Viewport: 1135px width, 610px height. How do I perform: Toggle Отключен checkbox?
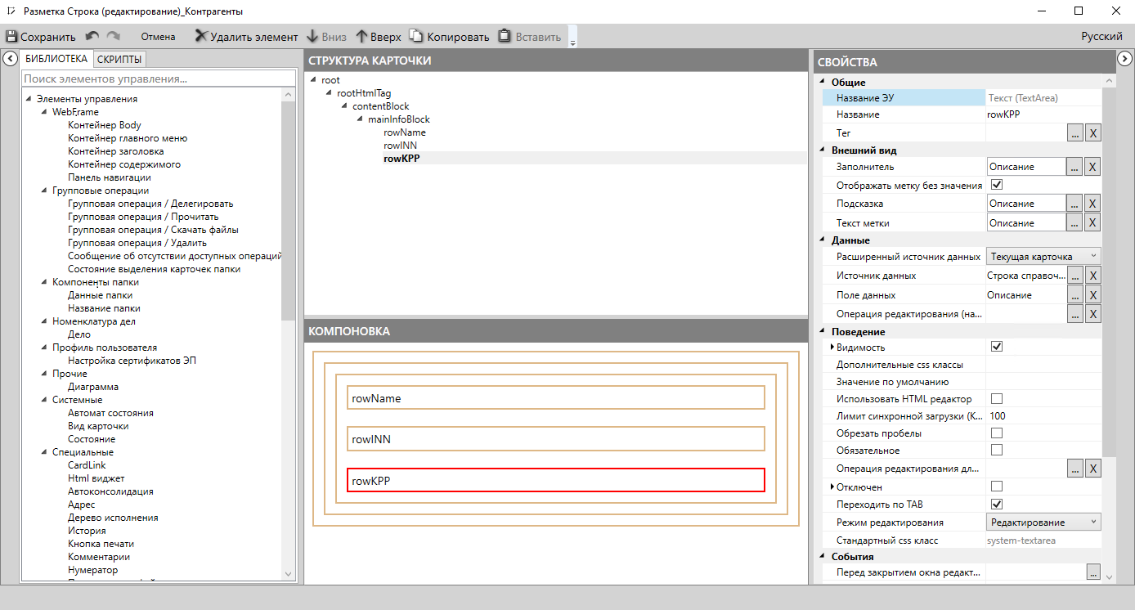pyautogui.click(x=997, y=487)
